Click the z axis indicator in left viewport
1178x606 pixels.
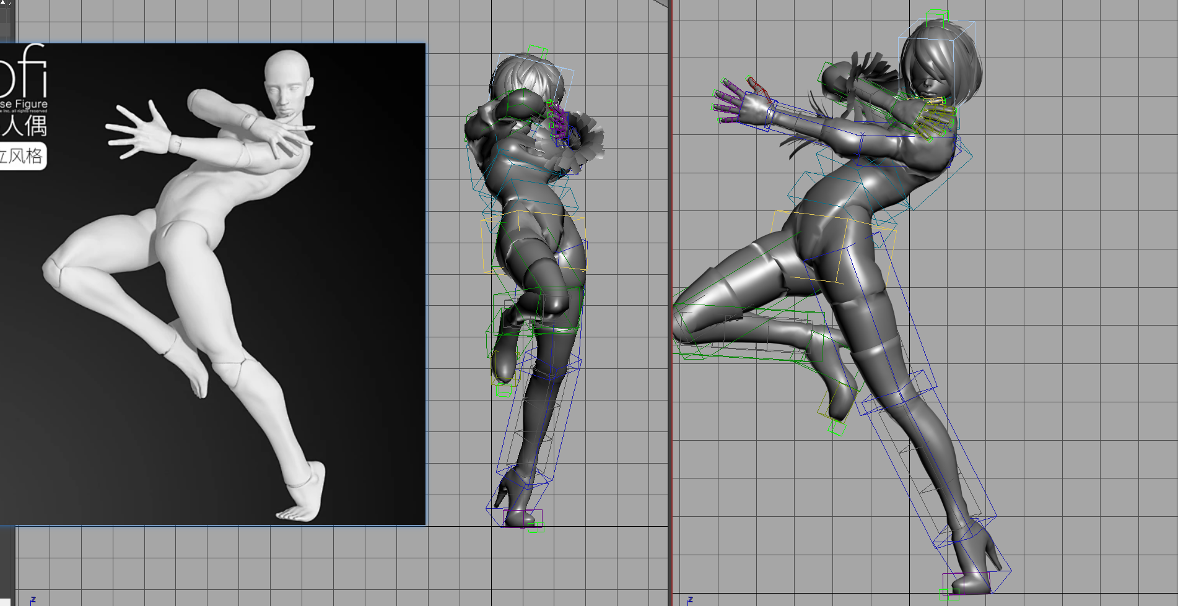(33, 600)
